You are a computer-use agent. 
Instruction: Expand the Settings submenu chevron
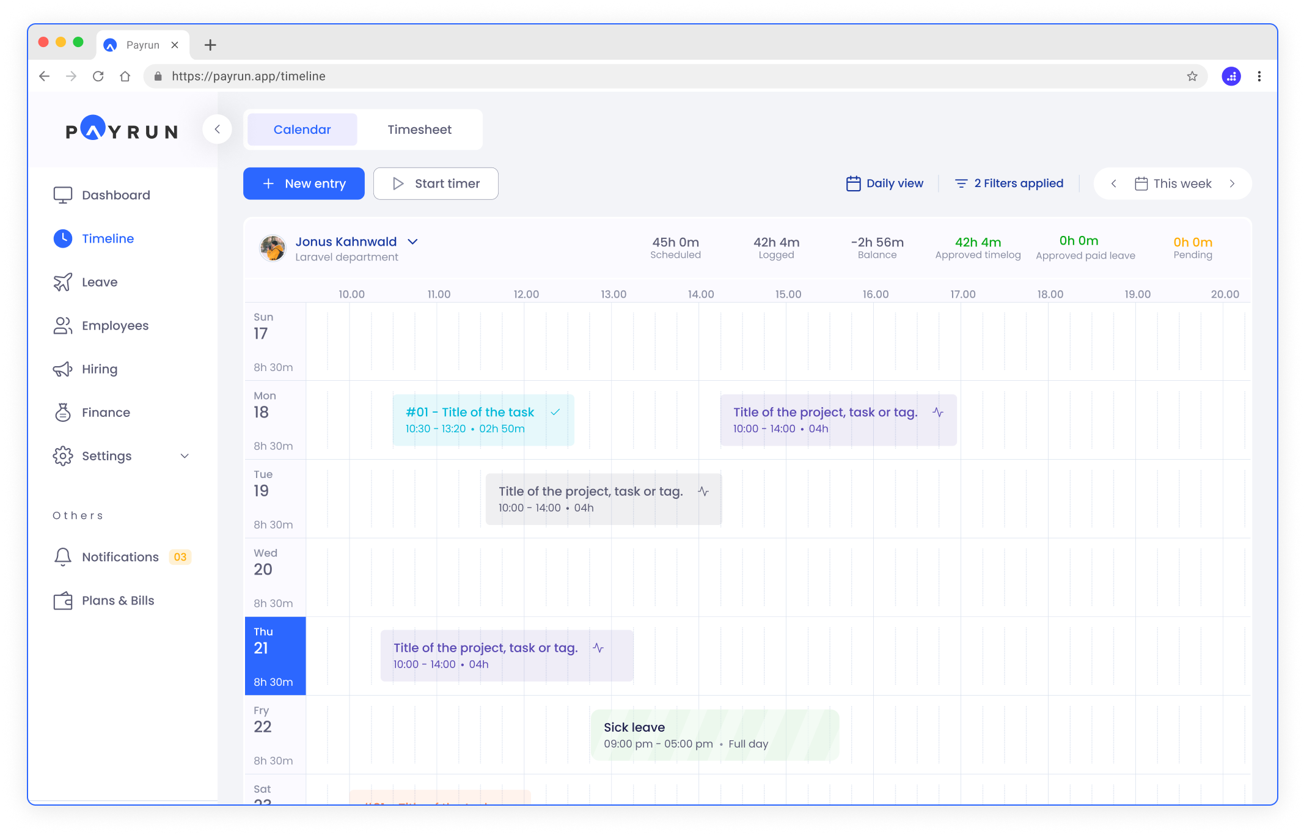(x=185, y=456)
